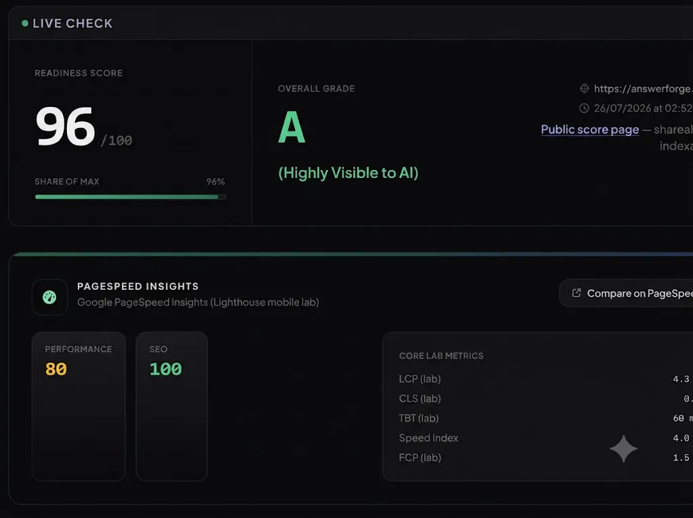
Task: Click the FCP (lab) metric row
Action: (546, 458)
